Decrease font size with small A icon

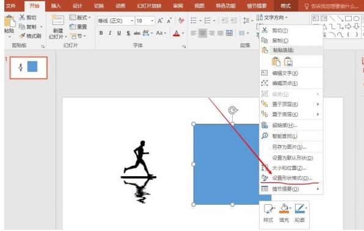[169, 21]
